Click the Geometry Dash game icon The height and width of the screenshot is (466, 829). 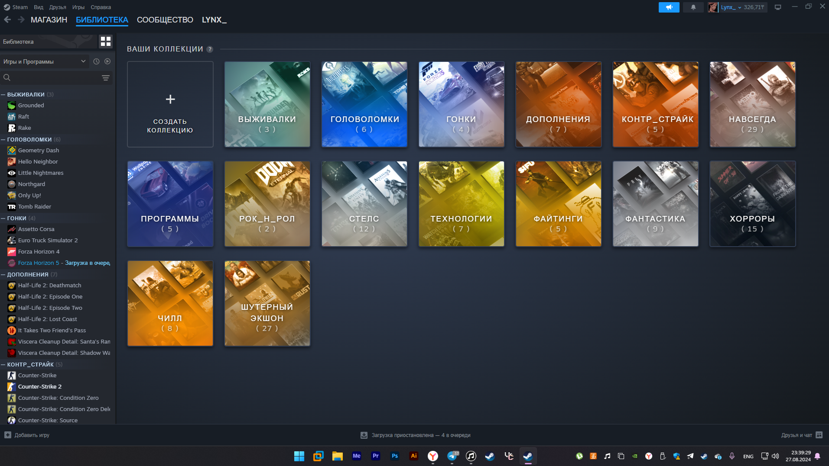click(x=12, y=150)
